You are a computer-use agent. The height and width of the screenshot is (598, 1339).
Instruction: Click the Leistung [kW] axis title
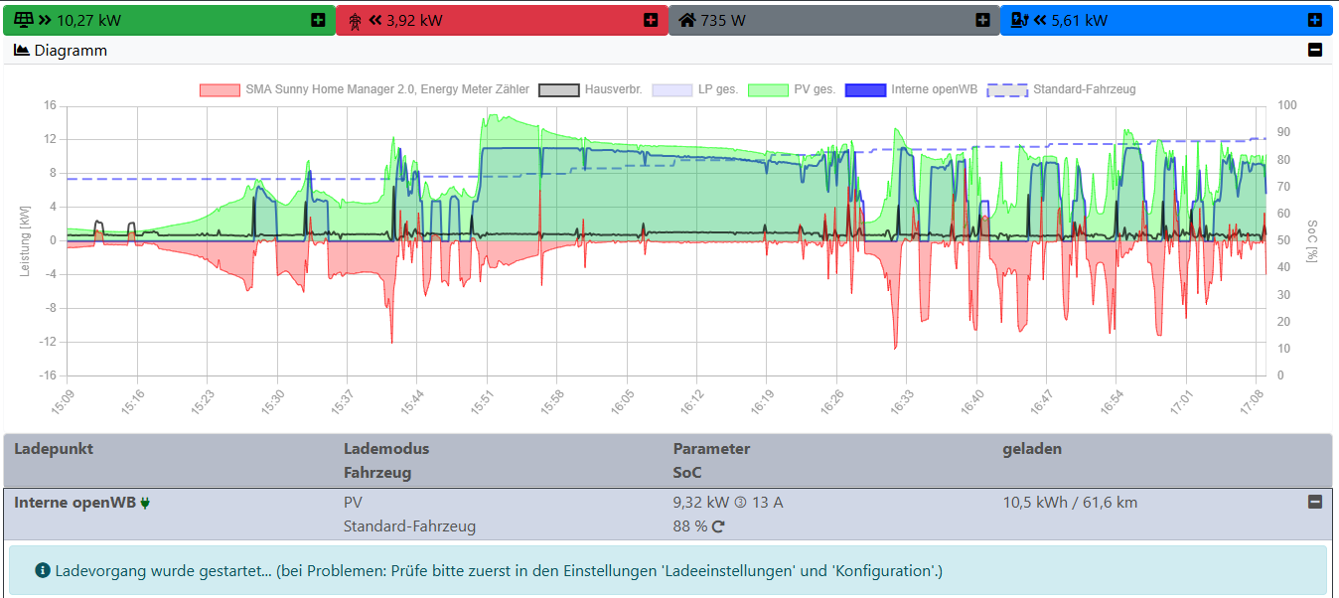25,240
